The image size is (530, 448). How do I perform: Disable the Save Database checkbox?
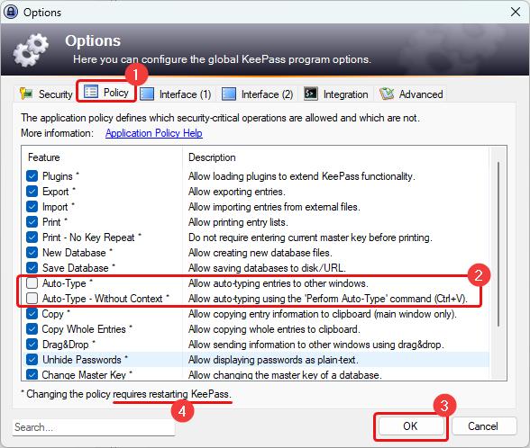coord(32,268)
